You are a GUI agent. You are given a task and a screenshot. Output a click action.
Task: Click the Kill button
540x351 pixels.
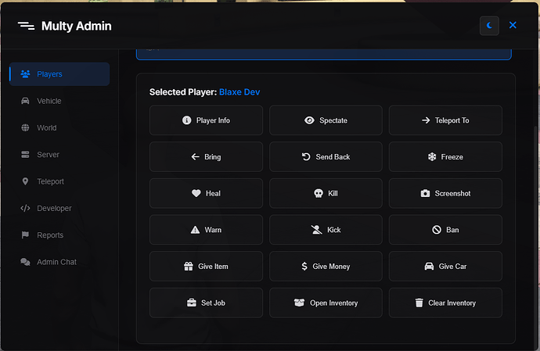coord(326,193)
